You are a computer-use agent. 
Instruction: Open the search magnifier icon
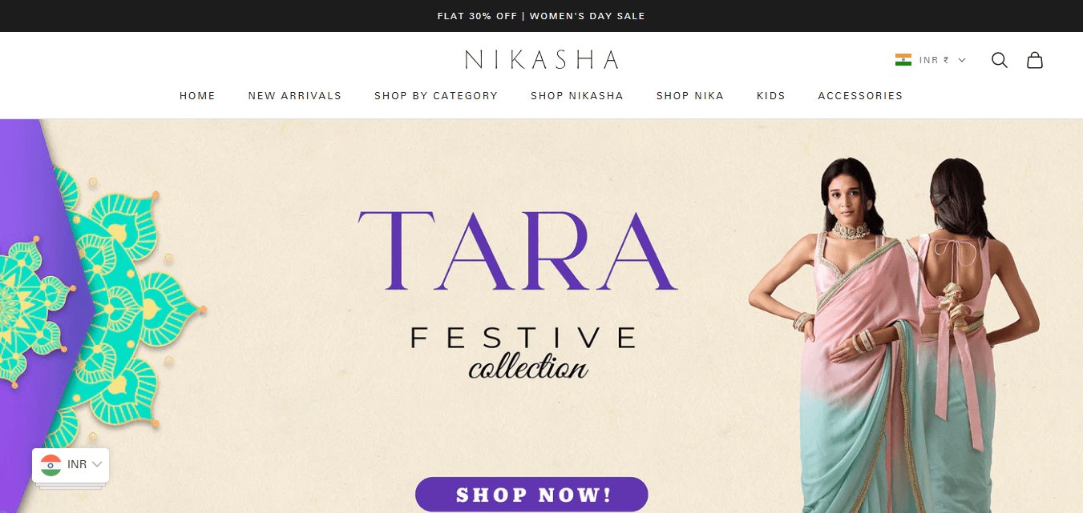click(x=999, y=60)
